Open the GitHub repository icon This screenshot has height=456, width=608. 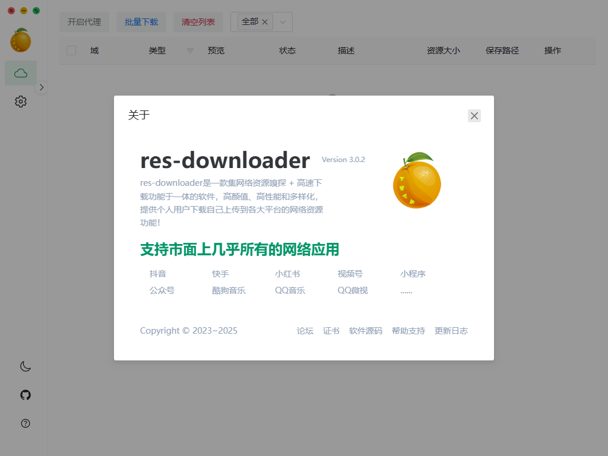25,395
